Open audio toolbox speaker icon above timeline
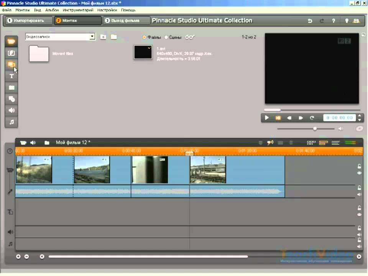Image resolution: width=368 pixels, height=276 pixels. pos(33,143)
